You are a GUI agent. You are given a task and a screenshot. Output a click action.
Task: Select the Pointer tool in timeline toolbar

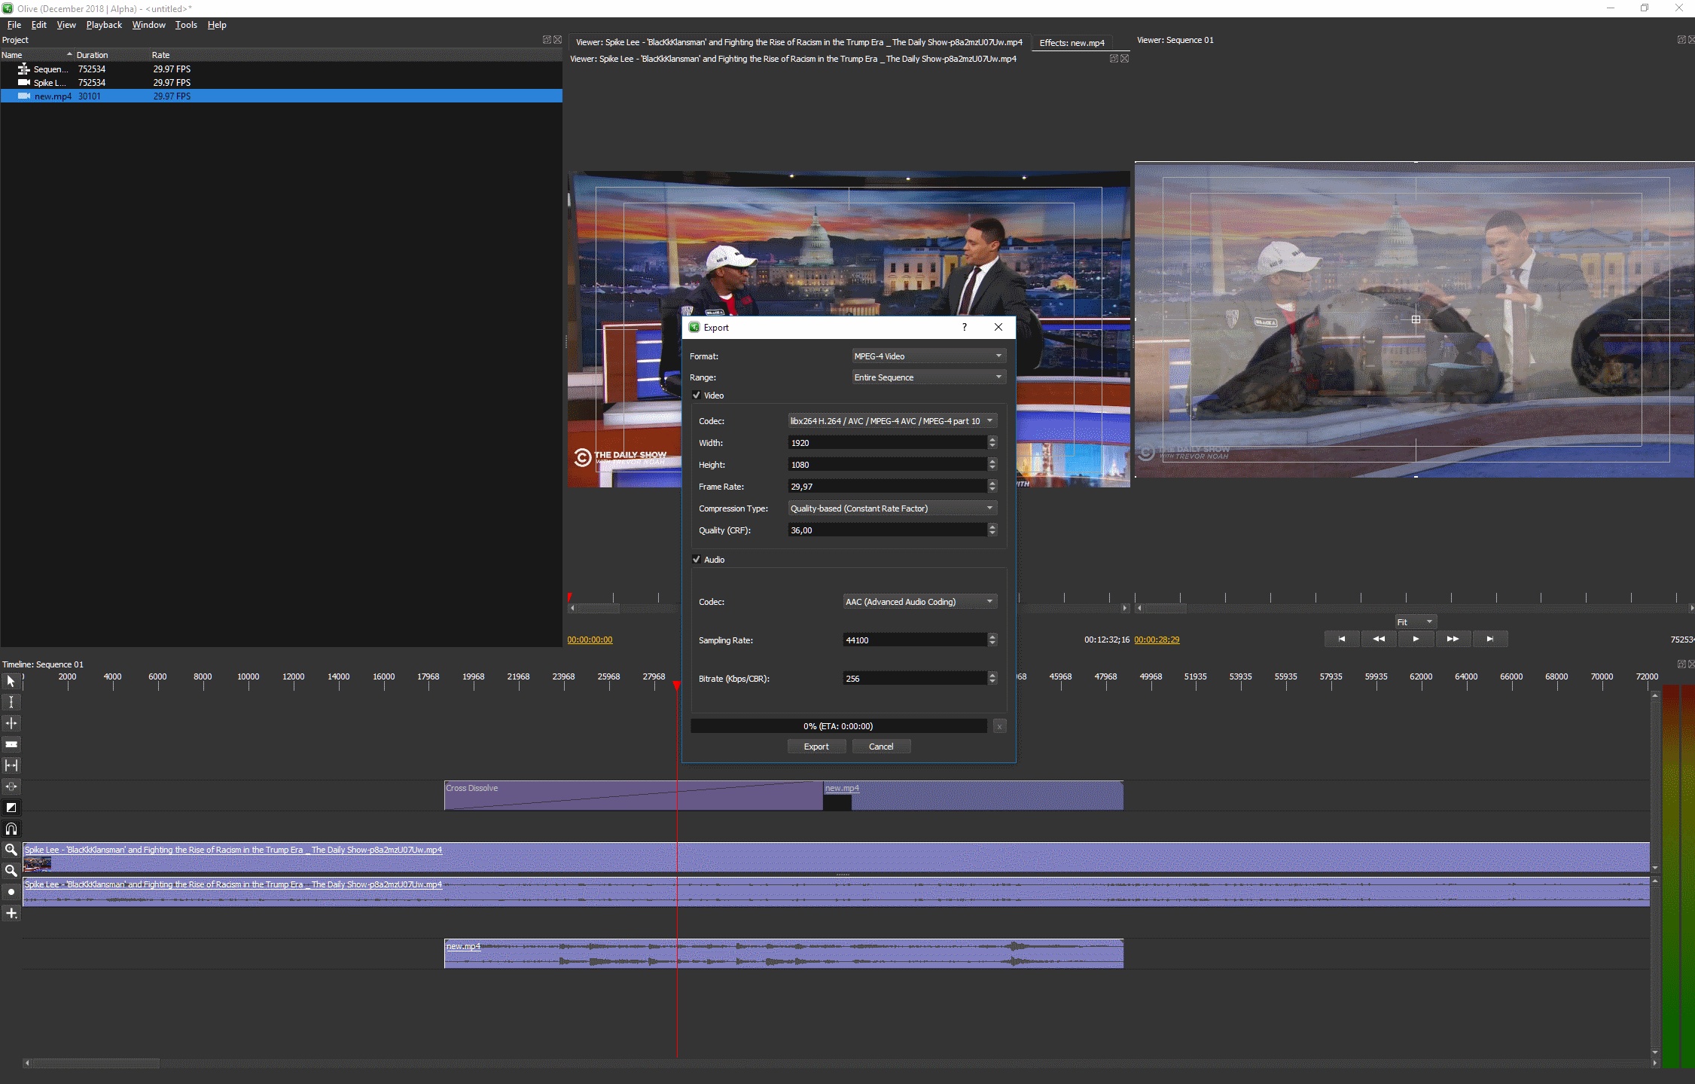pos(11,681)
